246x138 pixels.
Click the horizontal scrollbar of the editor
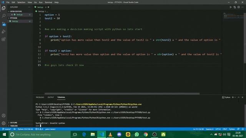tap(122, 94)
